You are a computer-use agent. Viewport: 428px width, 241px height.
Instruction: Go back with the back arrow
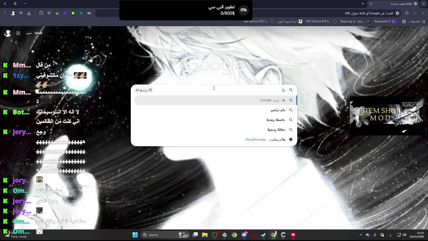click(423, 13)
